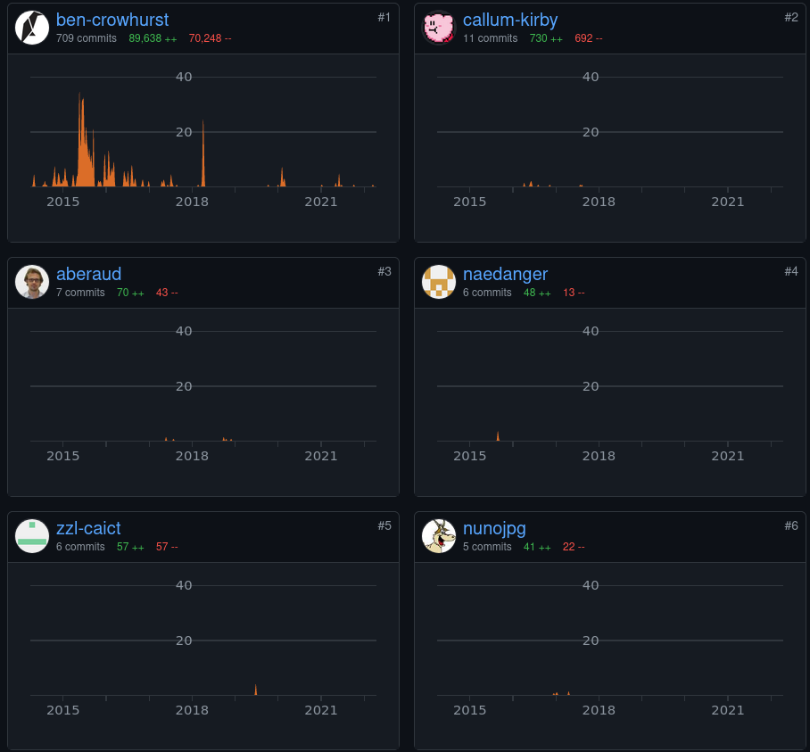810x752 pixels.
Task: Open the zzl-caict profile link
Action: tap(88, 528)
